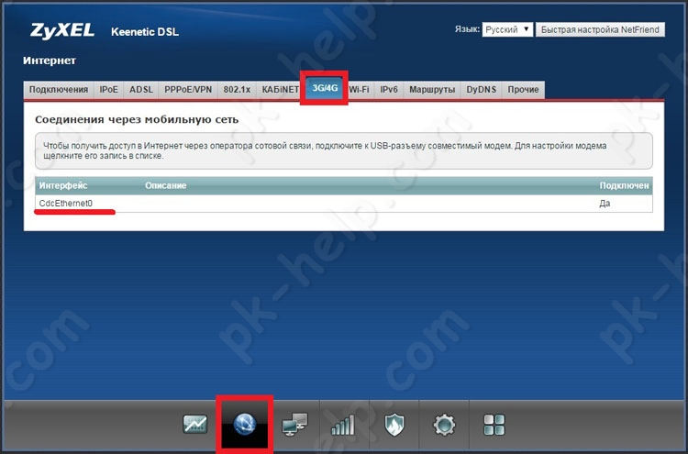Open the applications grid icon

click(494, 425)
